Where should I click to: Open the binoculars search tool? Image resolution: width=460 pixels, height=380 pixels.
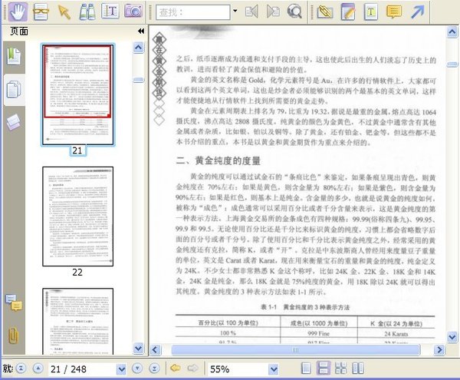point(87,12)
